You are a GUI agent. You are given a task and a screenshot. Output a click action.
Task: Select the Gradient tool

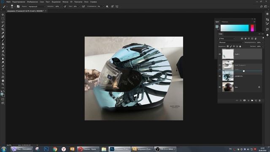[x=3, y=55]
